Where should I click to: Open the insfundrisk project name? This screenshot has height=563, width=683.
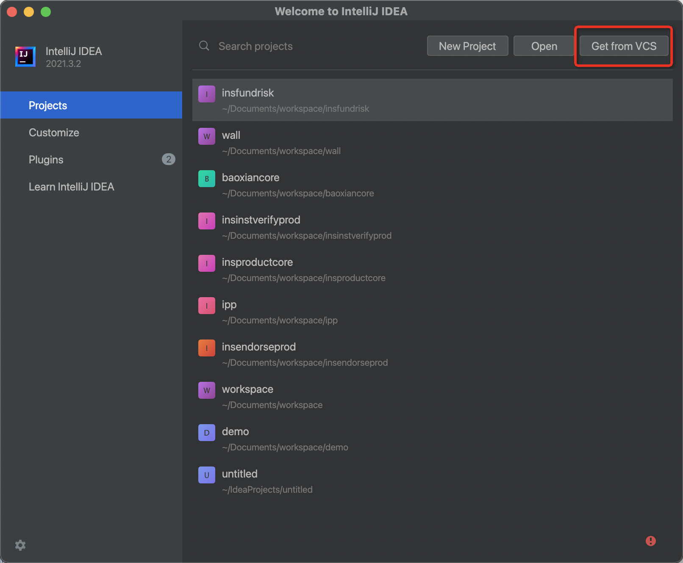coord(248,93)
